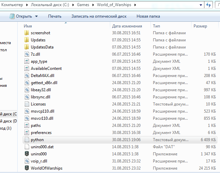
Task: Click the 7z.dll file icon
Action: (x=27, y=54)
